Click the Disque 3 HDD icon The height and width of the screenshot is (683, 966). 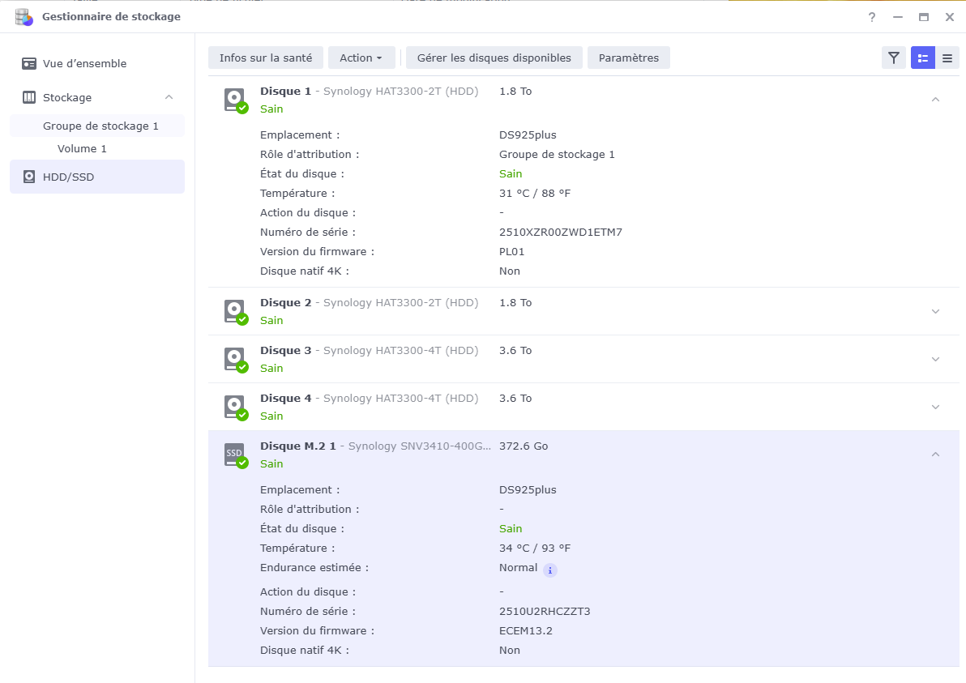pos(235,360)
